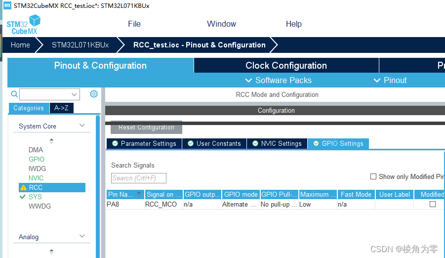This screenshot has height=258, width=445.
Task: Click the PA8 pin name cell
Action: tap(125, 204)
